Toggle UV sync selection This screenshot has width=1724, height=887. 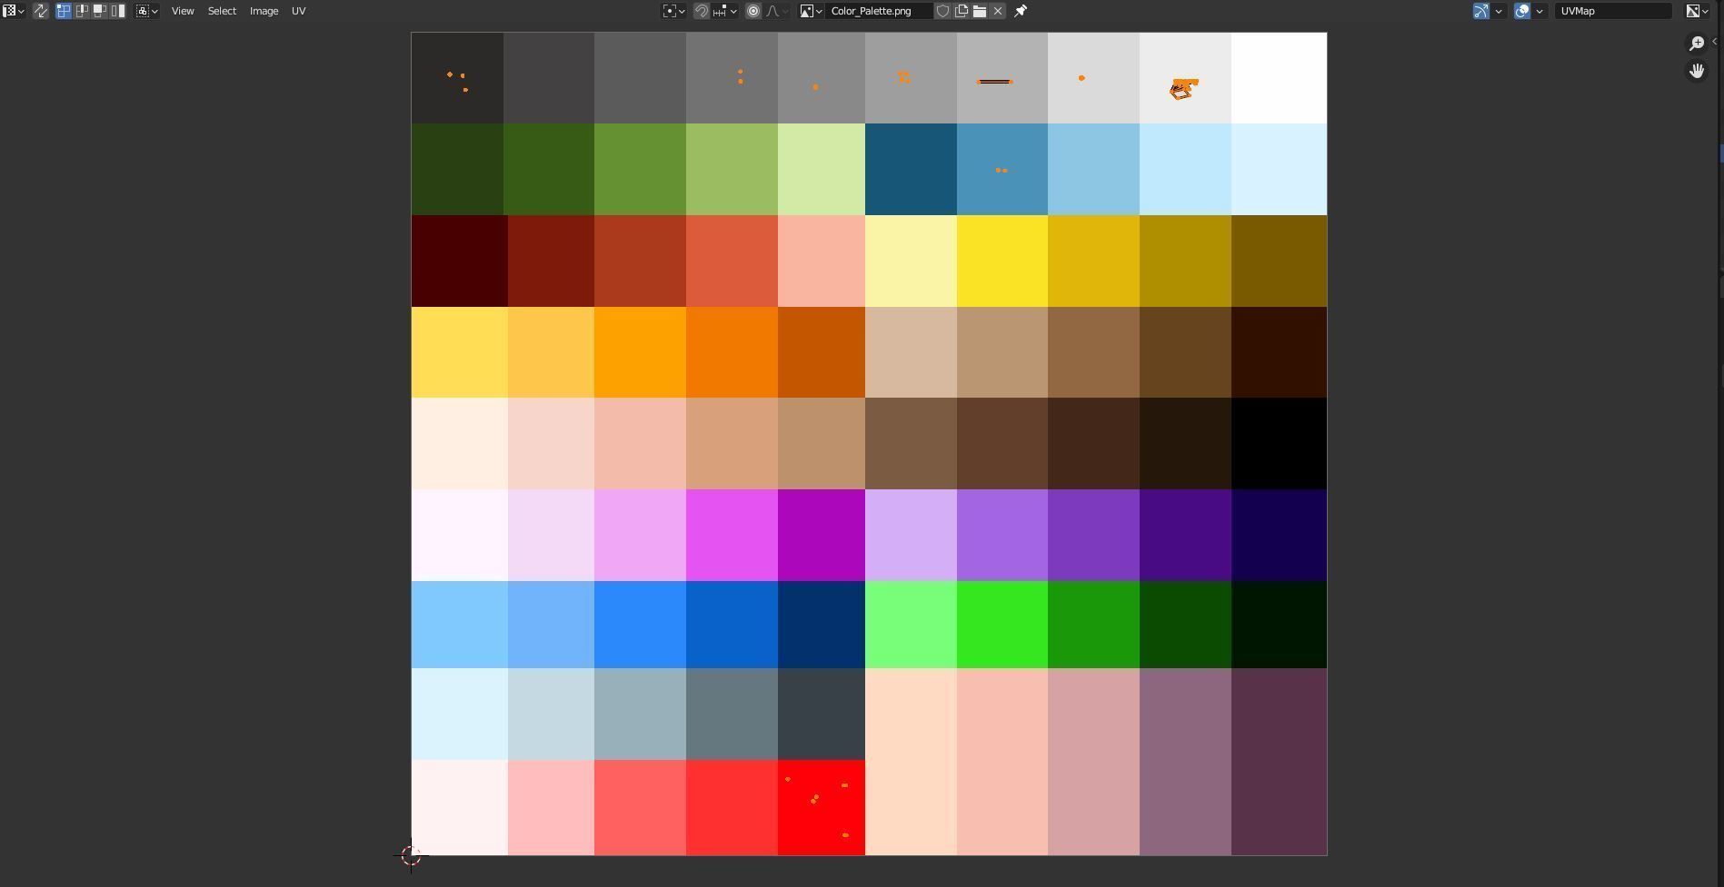coord(41,11)
